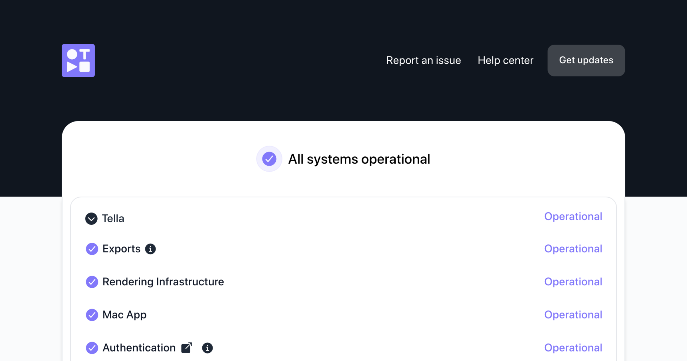Click the Tella purple logo
Image resolution: width=687 pixels, height=361 pixels.
point(78,60)
